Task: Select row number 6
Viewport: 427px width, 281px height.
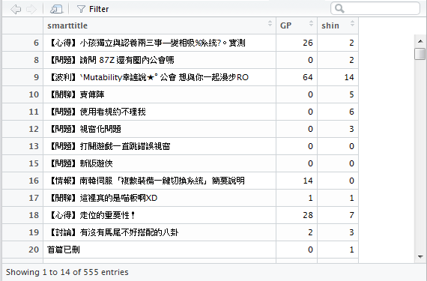Action: pos(36,43)
